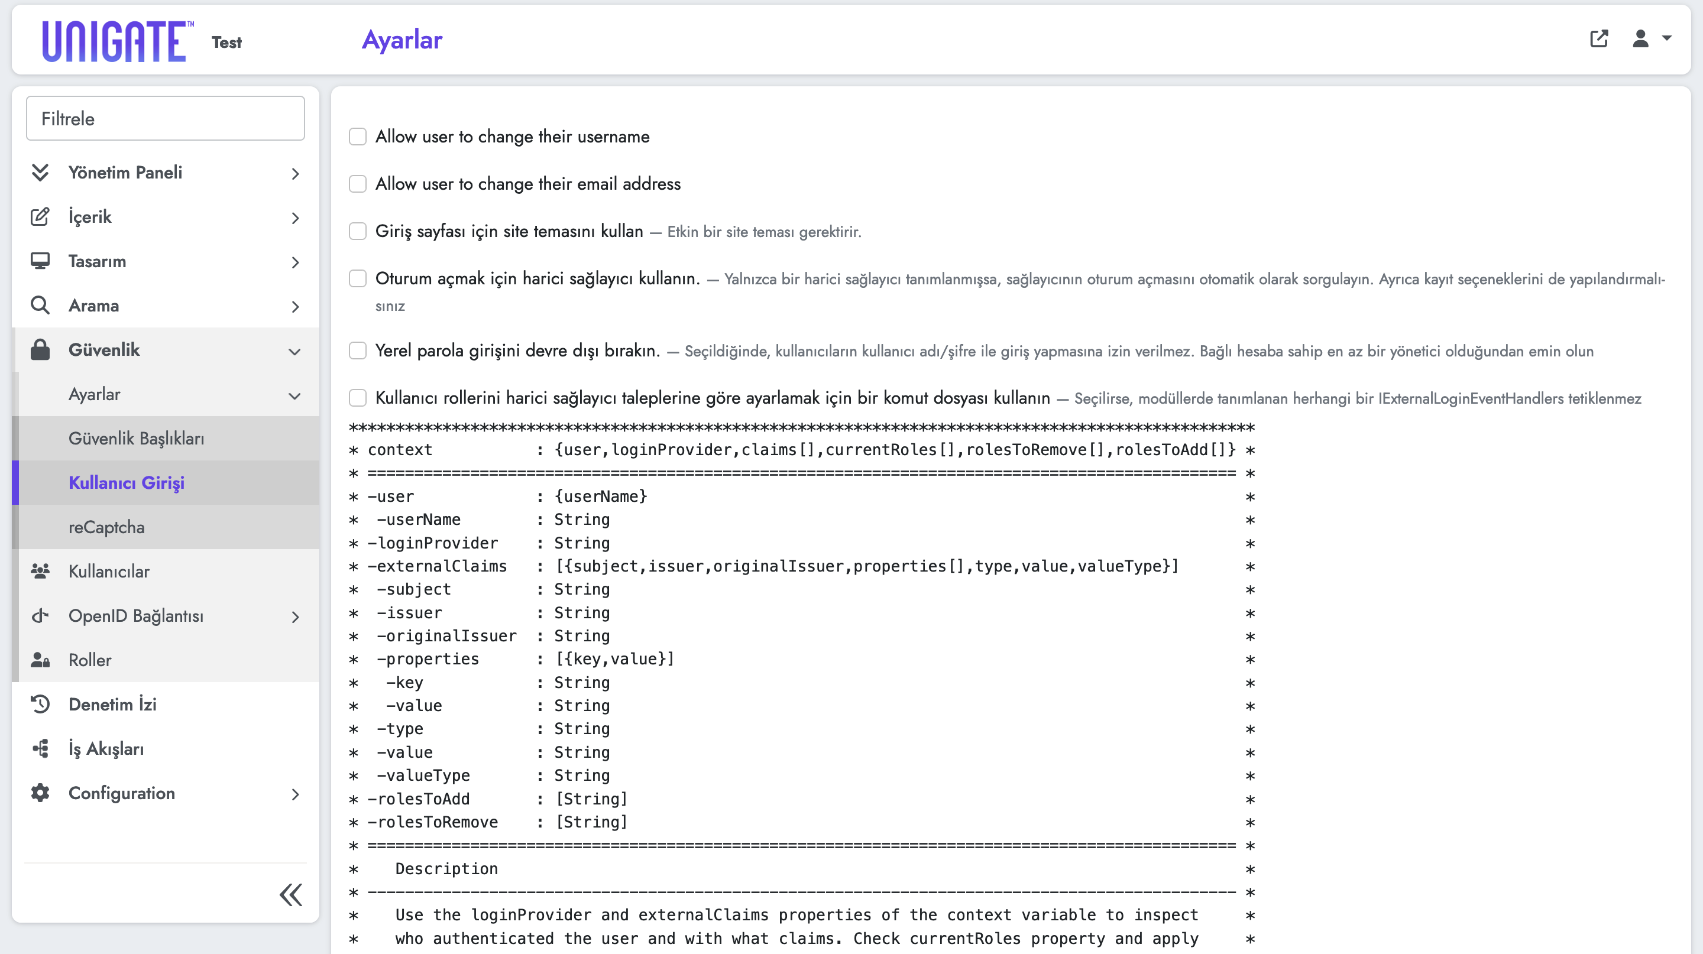Expand the Arama chevron

pyautogui.click(x=295, y=307)
